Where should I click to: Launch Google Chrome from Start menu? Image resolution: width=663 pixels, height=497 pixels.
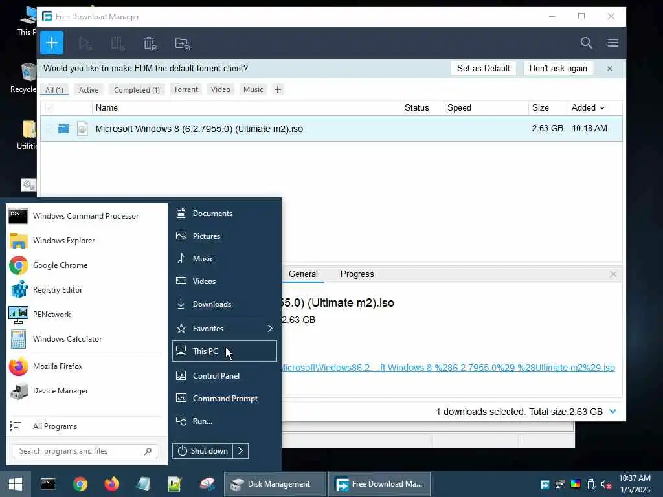[86, 265]
